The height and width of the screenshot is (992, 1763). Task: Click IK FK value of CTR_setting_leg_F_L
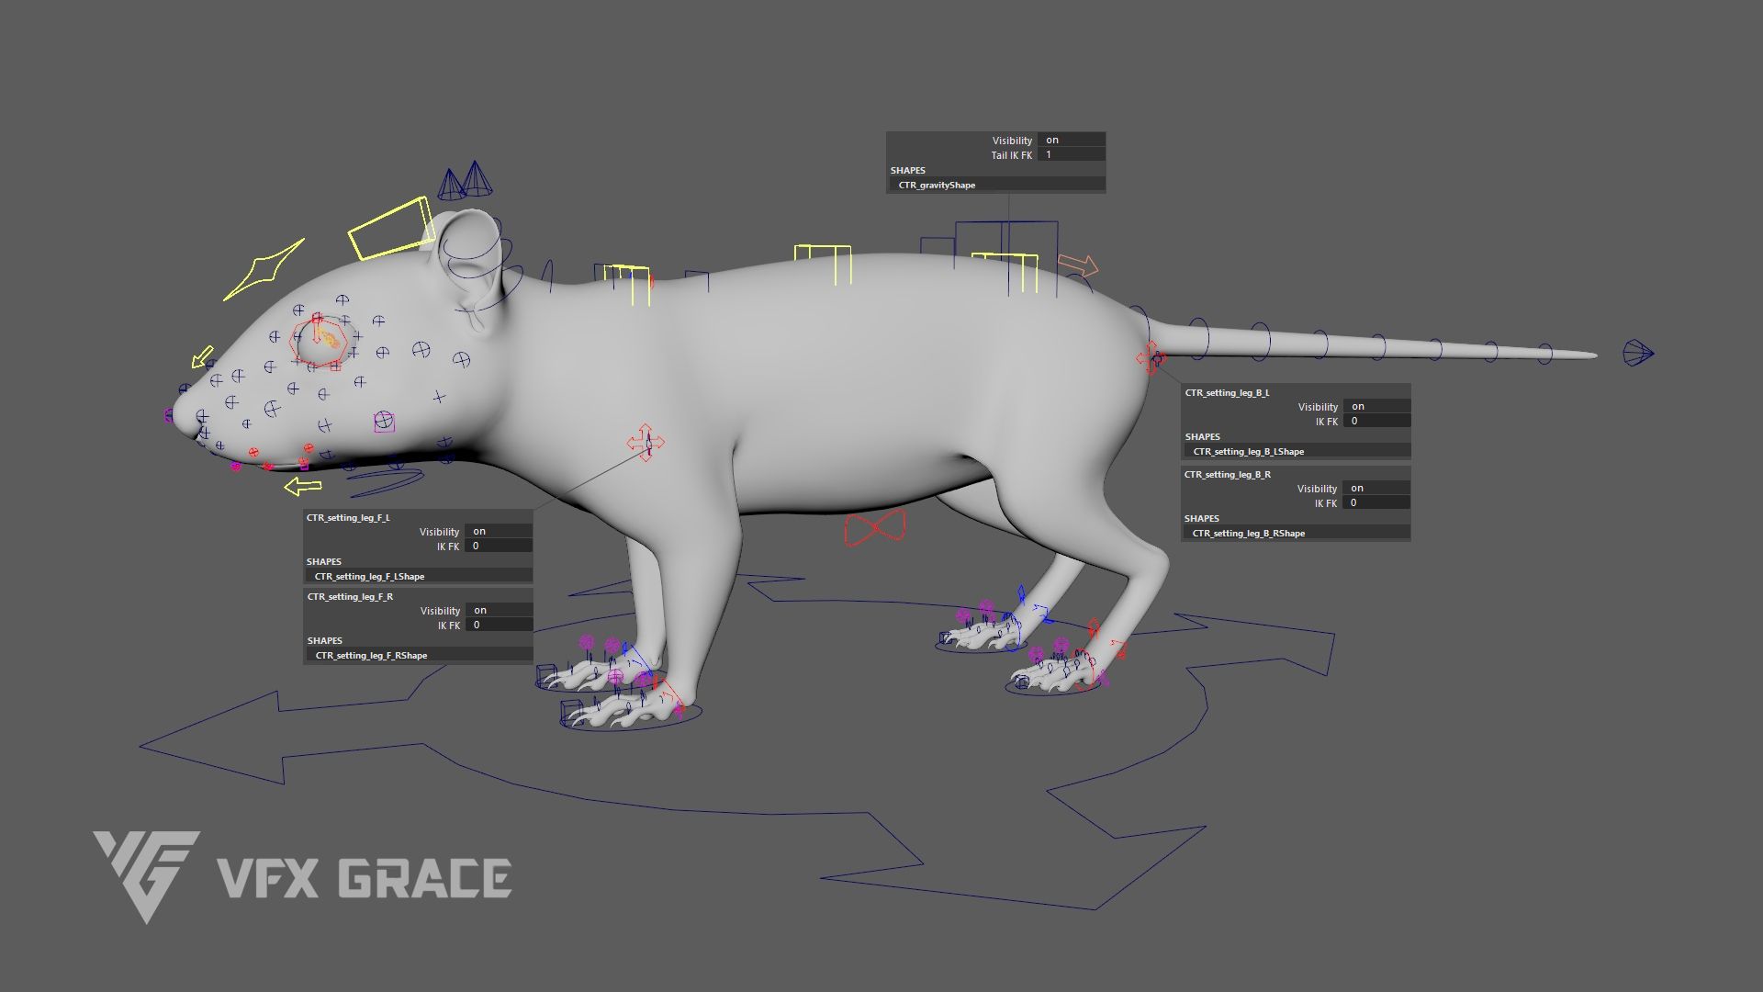click(499, 546)
